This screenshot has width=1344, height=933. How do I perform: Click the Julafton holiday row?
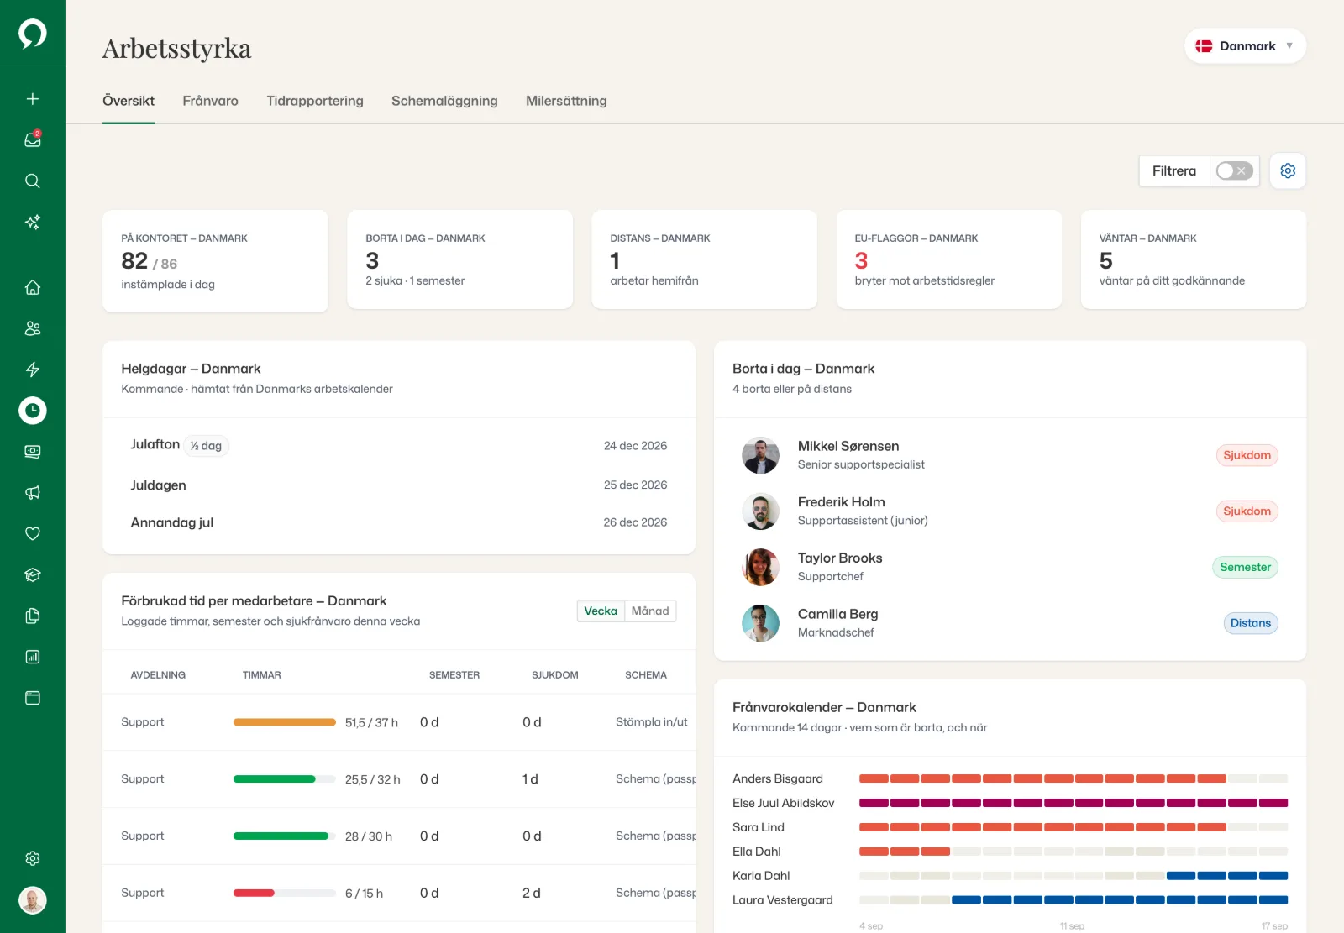click(399, 445)
